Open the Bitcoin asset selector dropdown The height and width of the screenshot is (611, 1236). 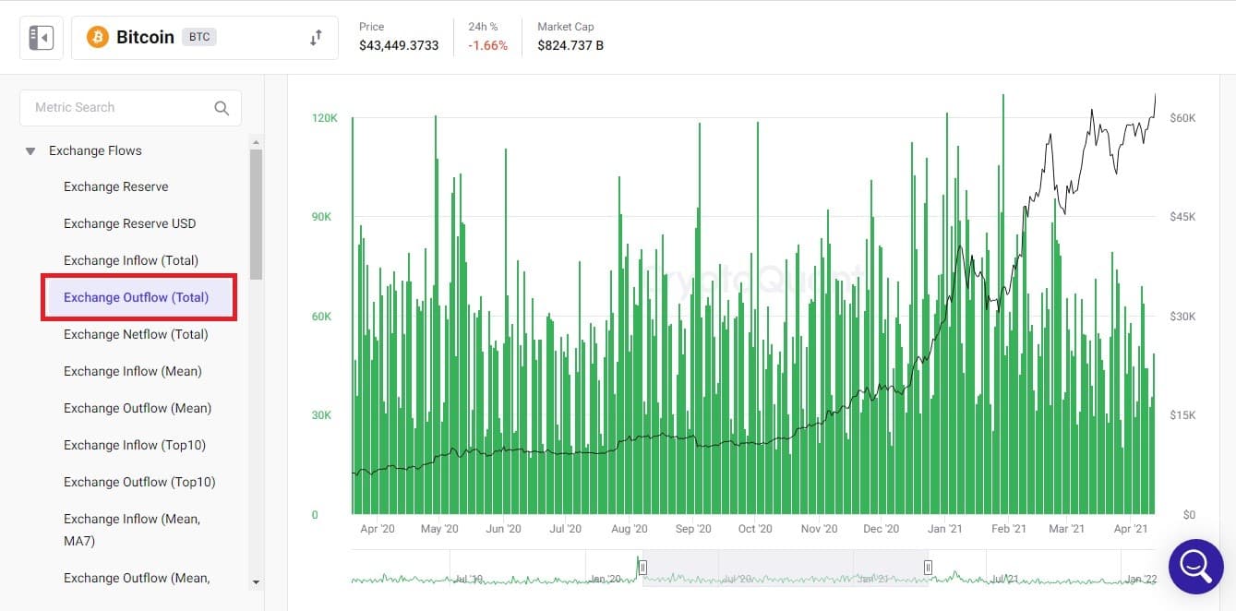tap(205, 38)
